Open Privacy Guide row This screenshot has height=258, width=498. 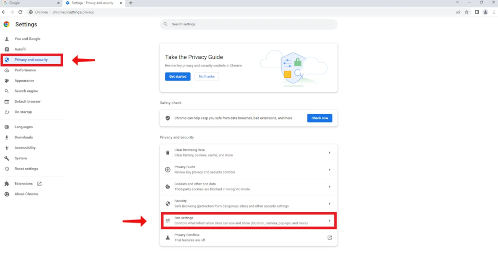click(249, 170)
